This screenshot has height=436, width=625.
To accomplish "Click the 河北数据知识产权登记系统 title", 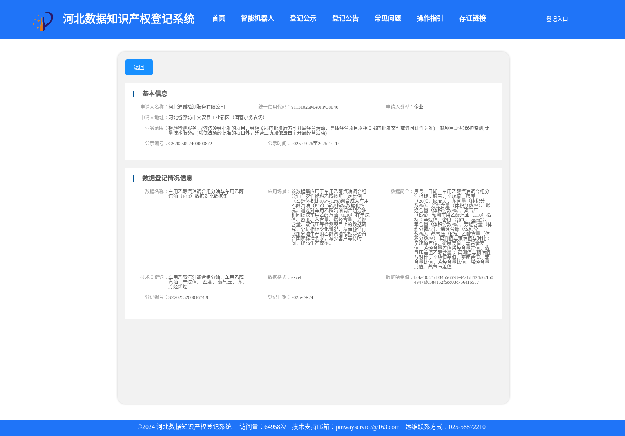I will pyautogui.click(x=129, y=19).
